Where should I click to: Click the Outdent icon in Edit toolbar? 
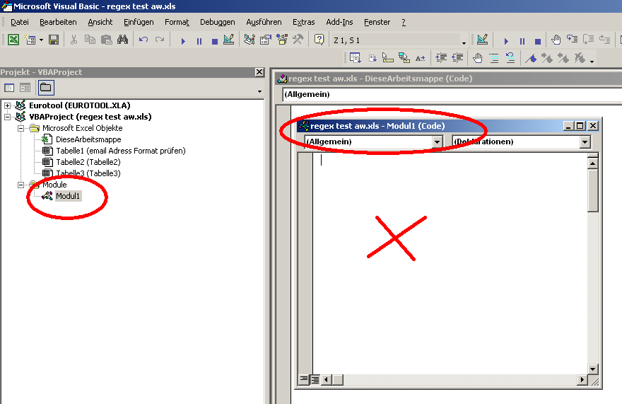coord(457,59)
